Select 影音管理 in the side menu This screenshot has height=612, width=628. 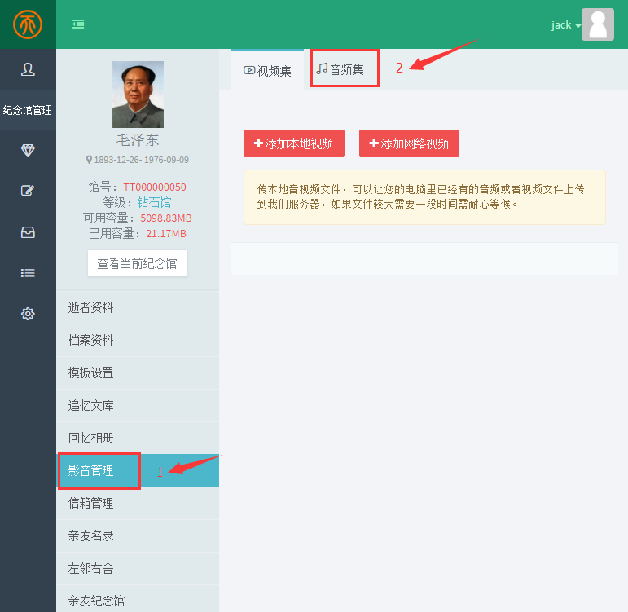[x=91, y=471]
